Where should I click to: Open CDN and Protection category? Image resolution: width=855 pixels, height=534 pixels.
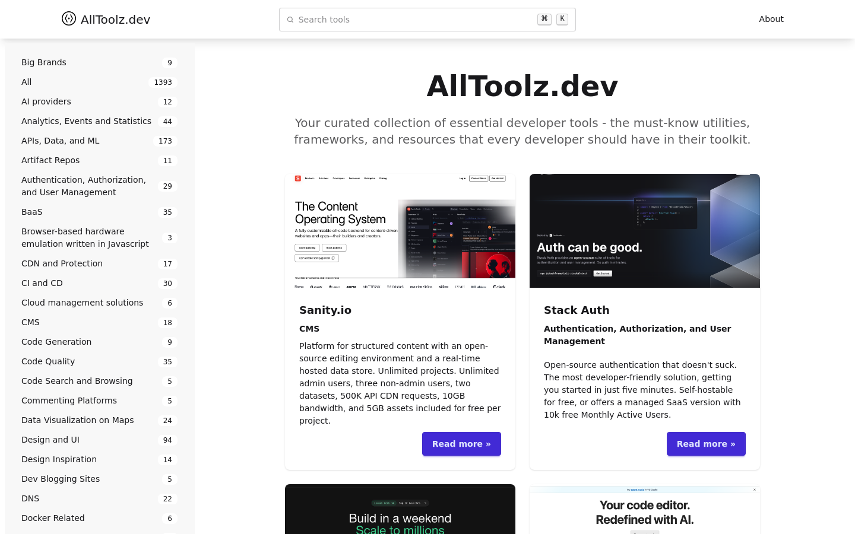(x=100, y=263)
